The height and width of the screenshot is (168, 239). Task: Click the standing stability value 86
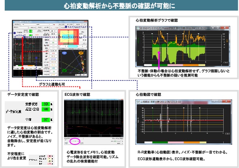46,110
